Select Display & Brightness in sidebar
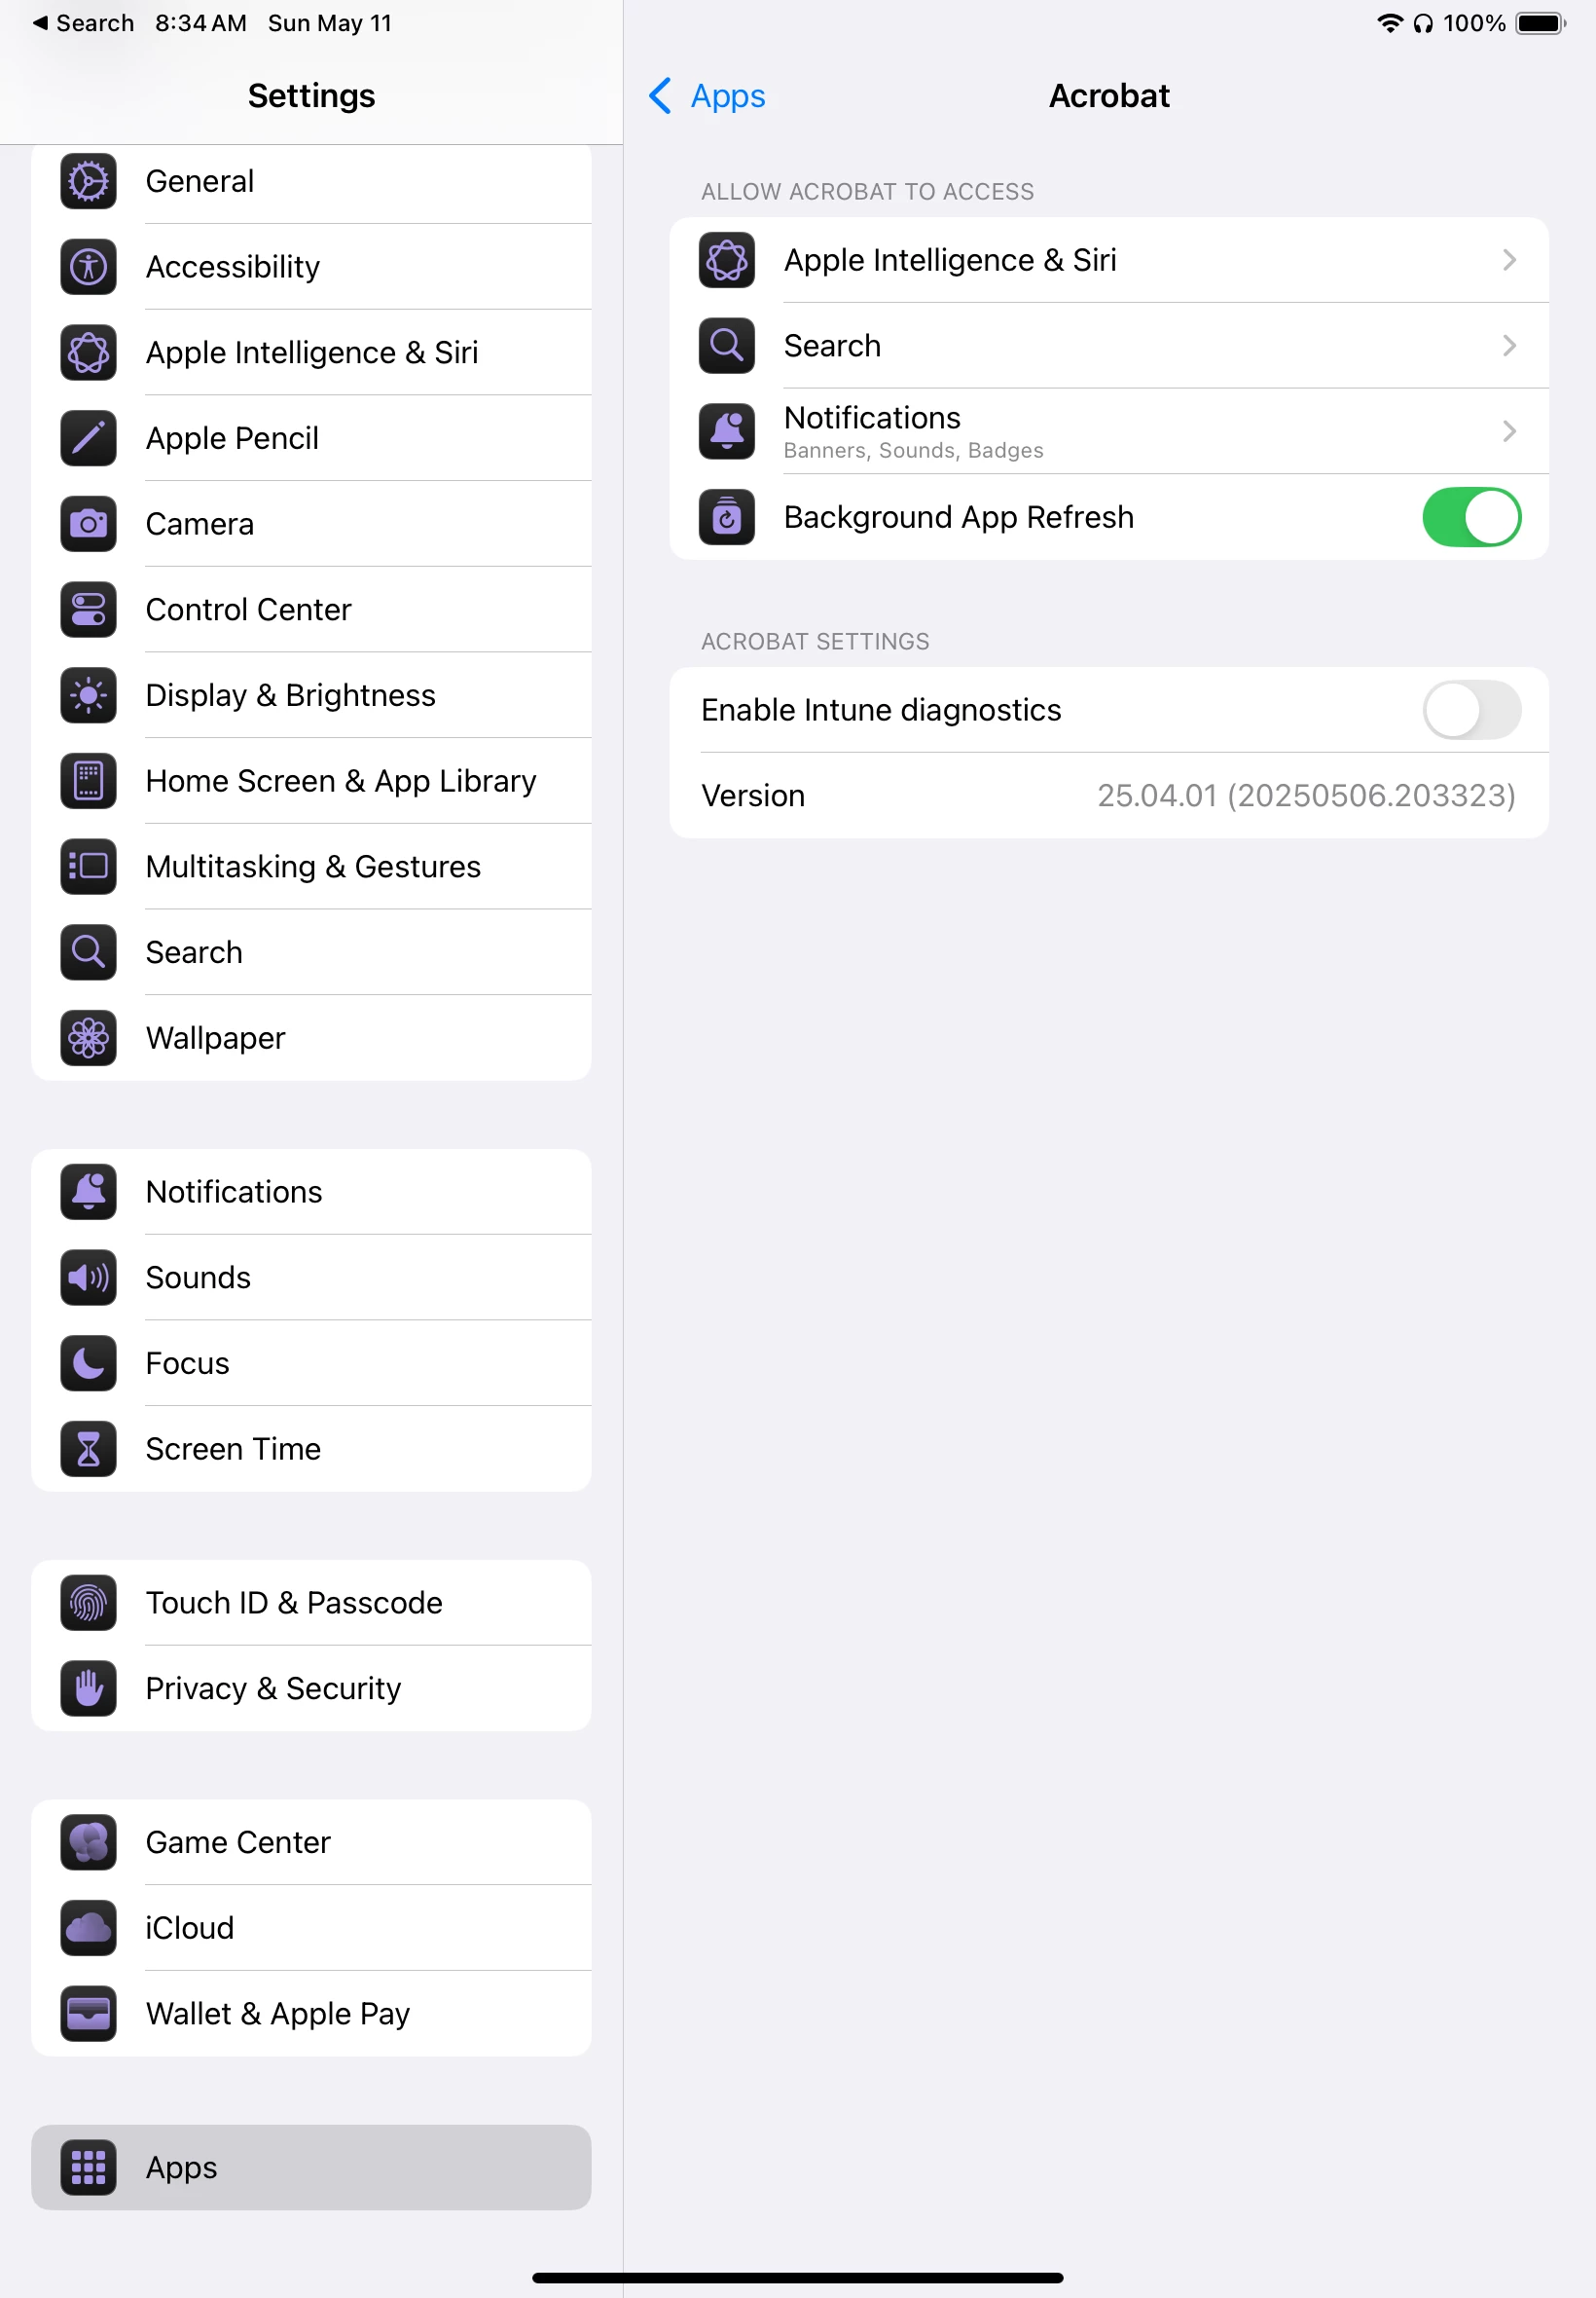Viewport: 1596px width, 2298px height. 311,695
